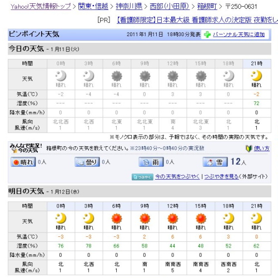
Task: Open the パーソナル天気に追加 link
Action: (239, 34)
